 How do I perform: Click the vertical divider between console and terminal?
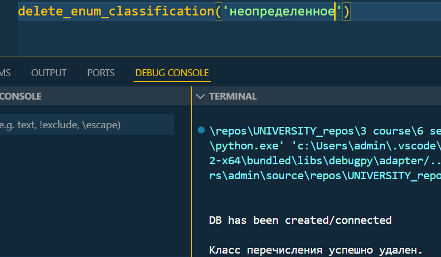(191, 172)
